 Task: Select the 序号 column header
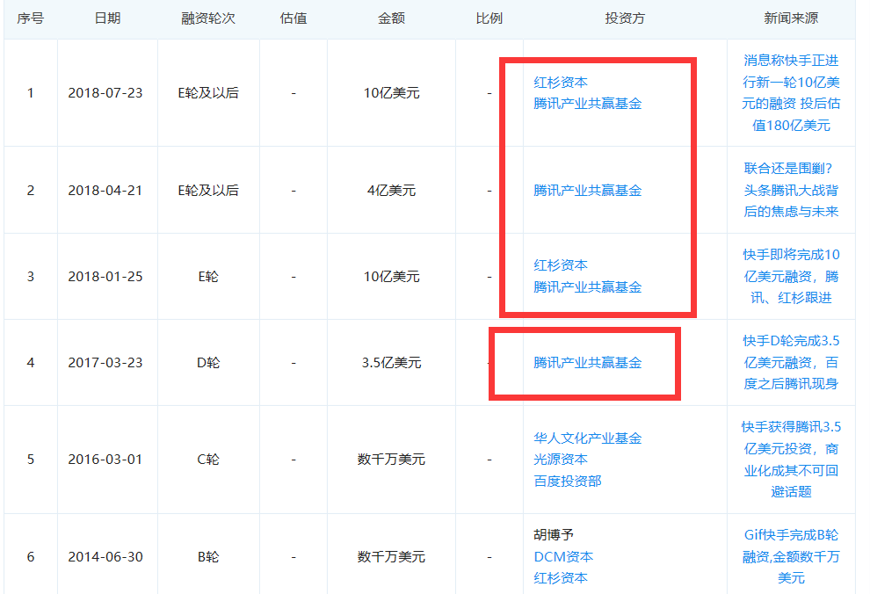(x=31, y=18)
